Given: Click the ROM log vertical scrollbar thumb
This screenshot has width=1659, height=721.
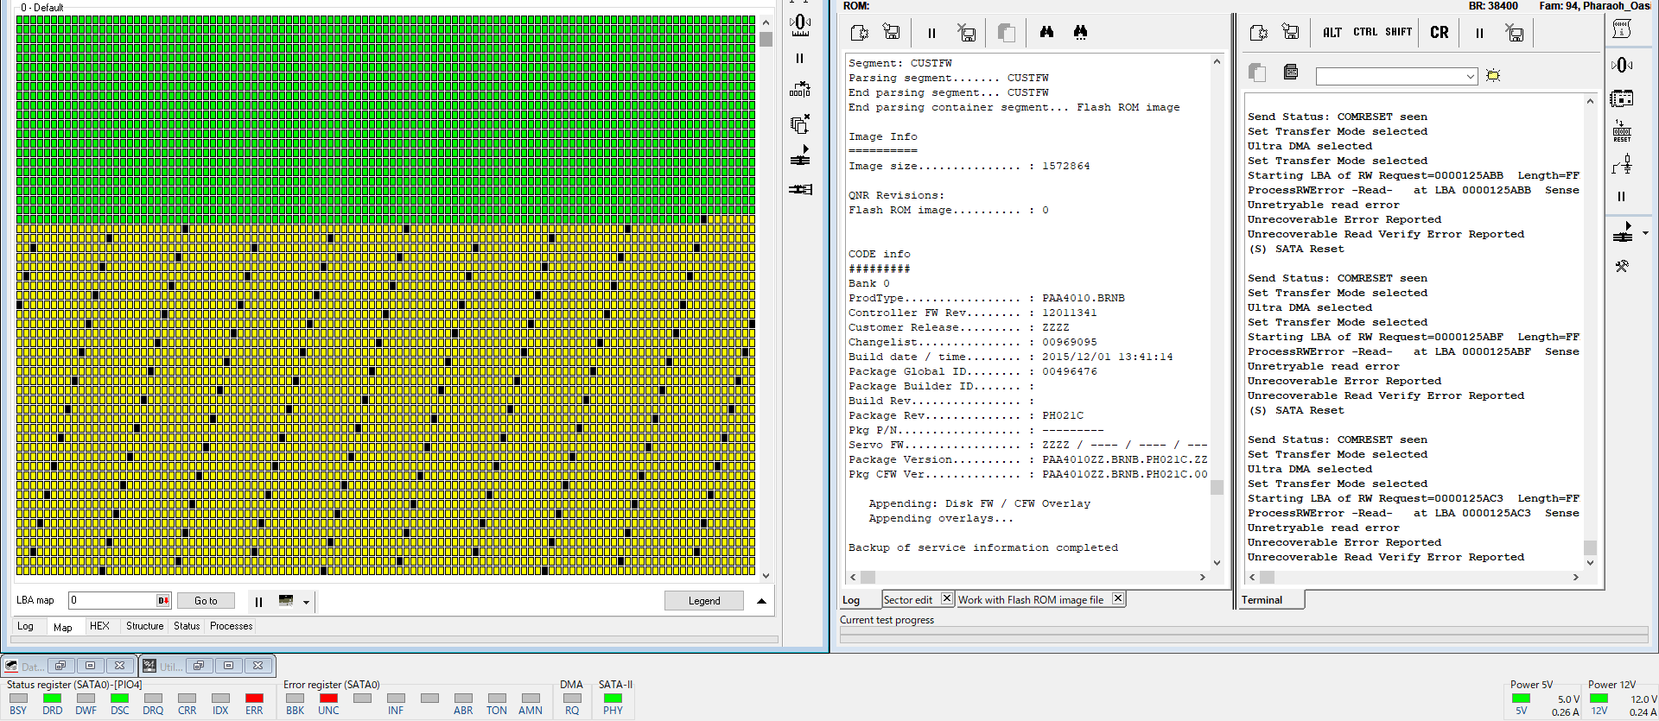Looking at the screenshot, I should click(x=1217, y=487).
